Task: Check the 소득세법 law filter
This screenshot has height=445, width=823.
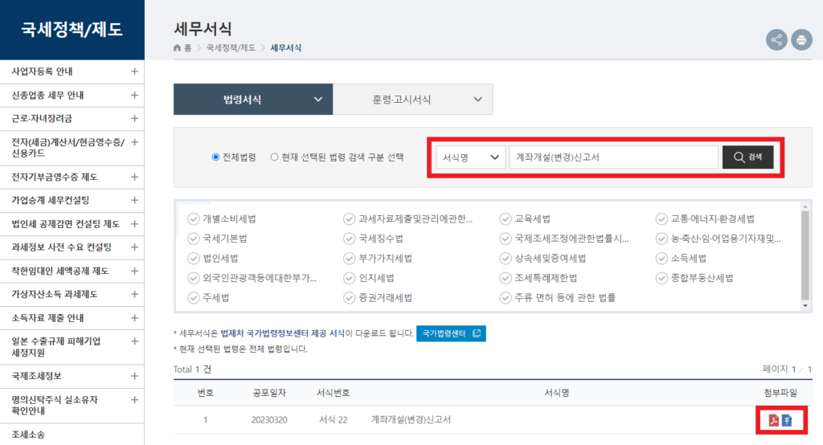Action: point(663,259)
